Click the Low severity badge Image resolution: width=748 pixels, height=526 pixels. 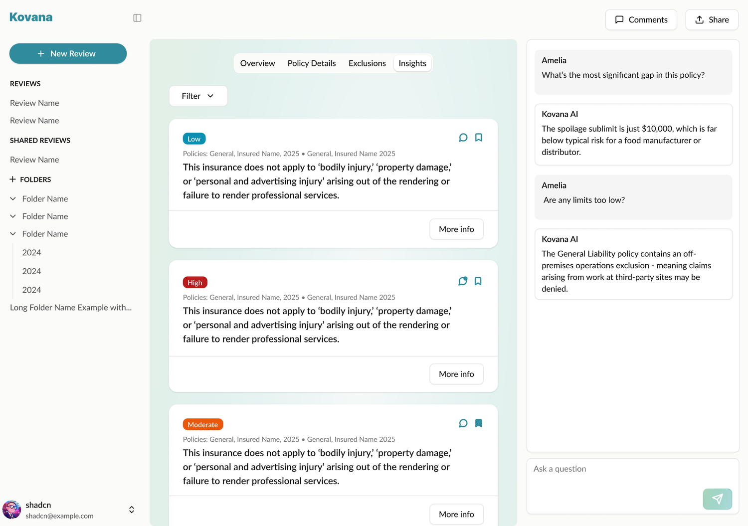[x=194, y=139]
